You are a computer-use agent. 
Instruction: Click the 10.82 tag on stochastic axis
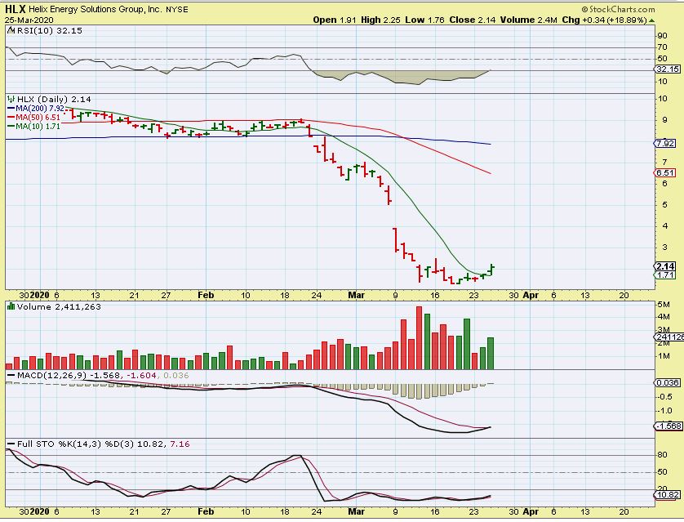[668, 495]
